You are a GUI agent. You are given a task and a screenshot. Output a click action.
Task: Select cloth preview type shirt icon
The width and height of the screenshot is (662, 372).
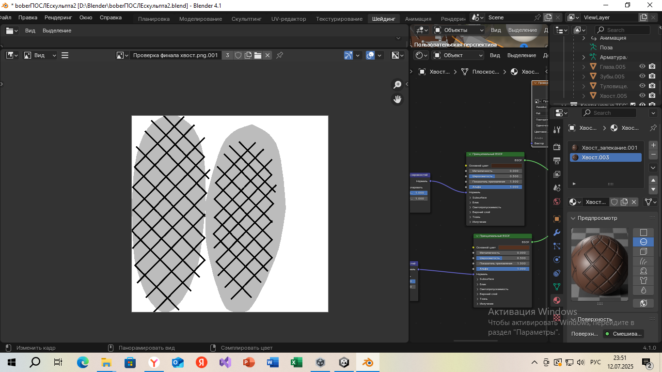point(644,280)
